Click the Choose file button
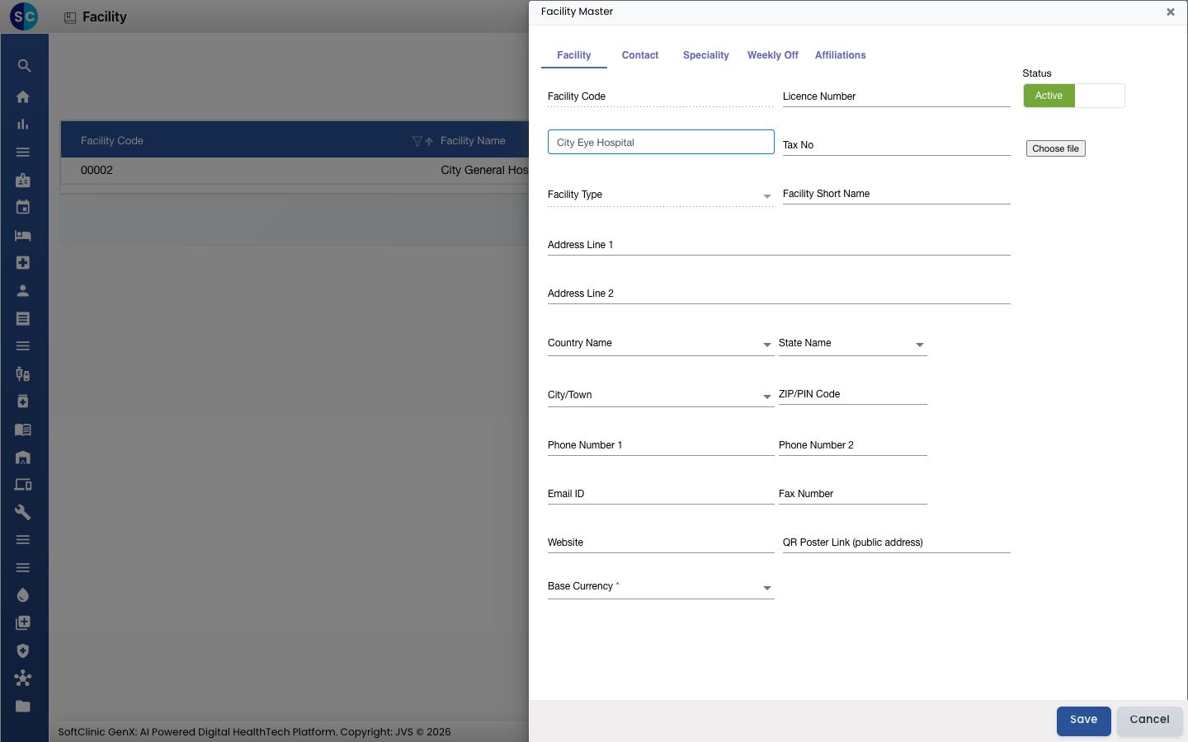The image size is (1188, 742). pos(1056,148)
